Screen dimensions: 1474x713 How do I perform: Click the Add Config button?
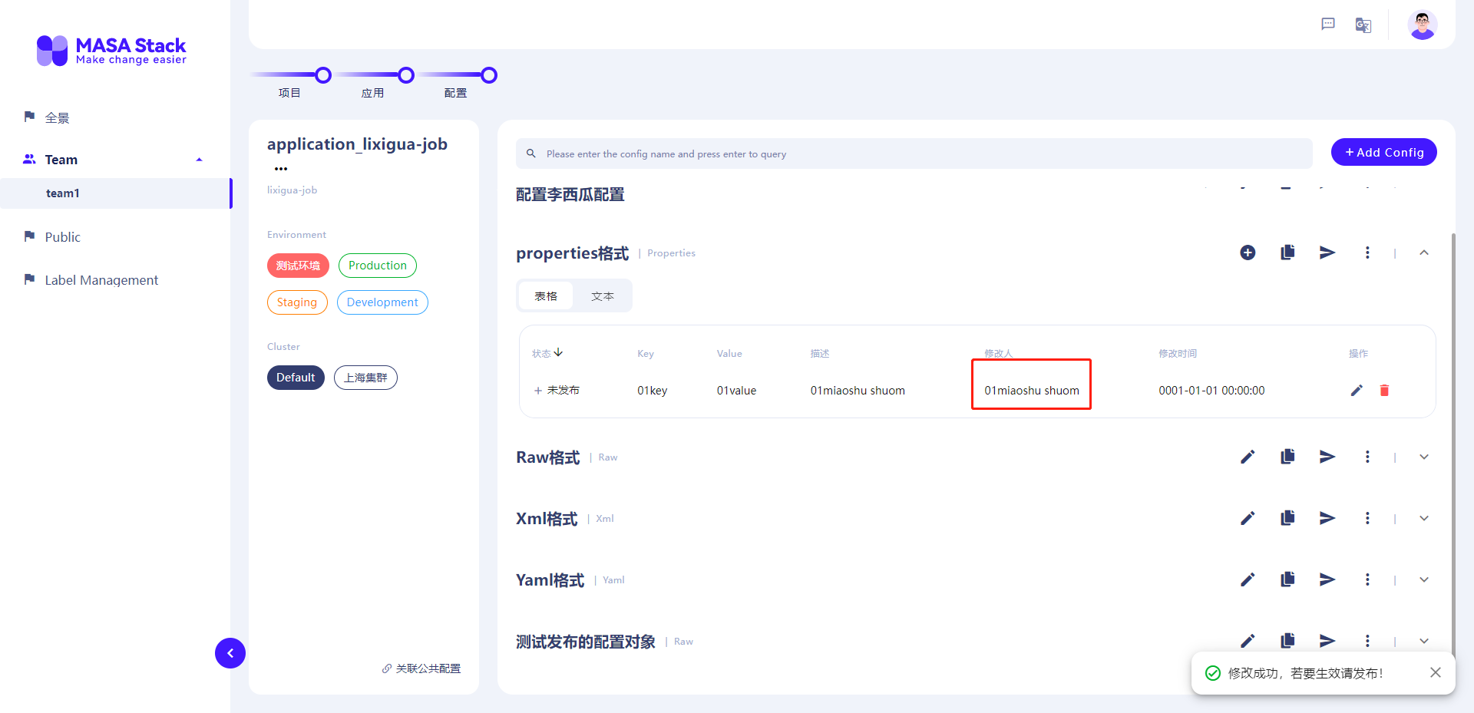tap(1383, 152)
